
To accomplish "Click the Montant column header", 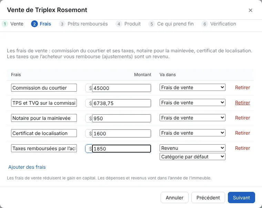I will [x=142, y=75].
